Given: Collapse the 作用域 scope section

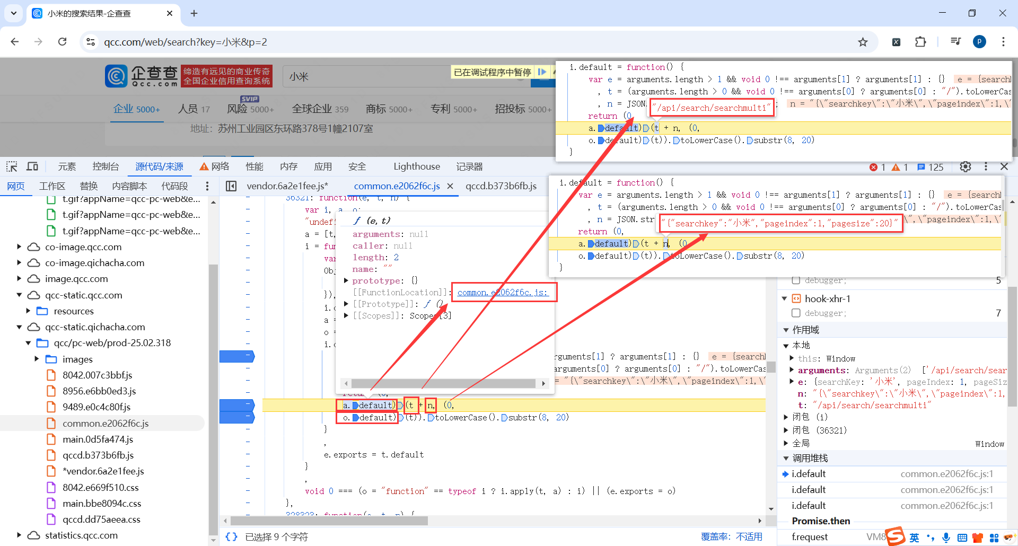Looking at the screenshot, I should coord(786,330).
